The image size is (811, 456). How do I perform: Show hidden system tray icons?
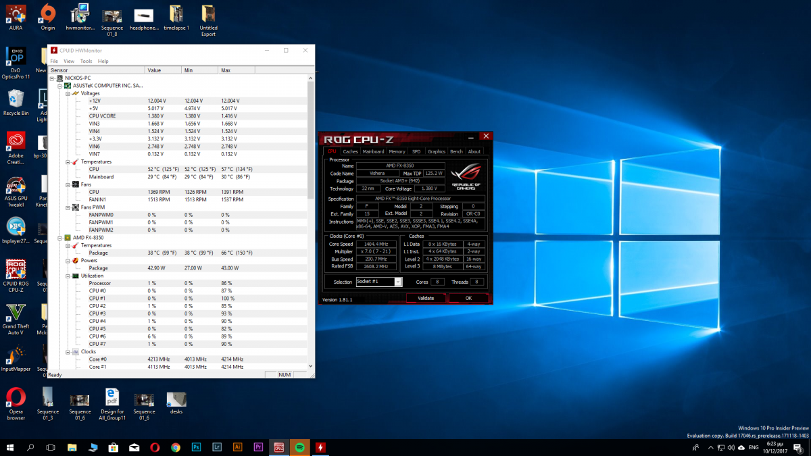click(x=710, y=447)
